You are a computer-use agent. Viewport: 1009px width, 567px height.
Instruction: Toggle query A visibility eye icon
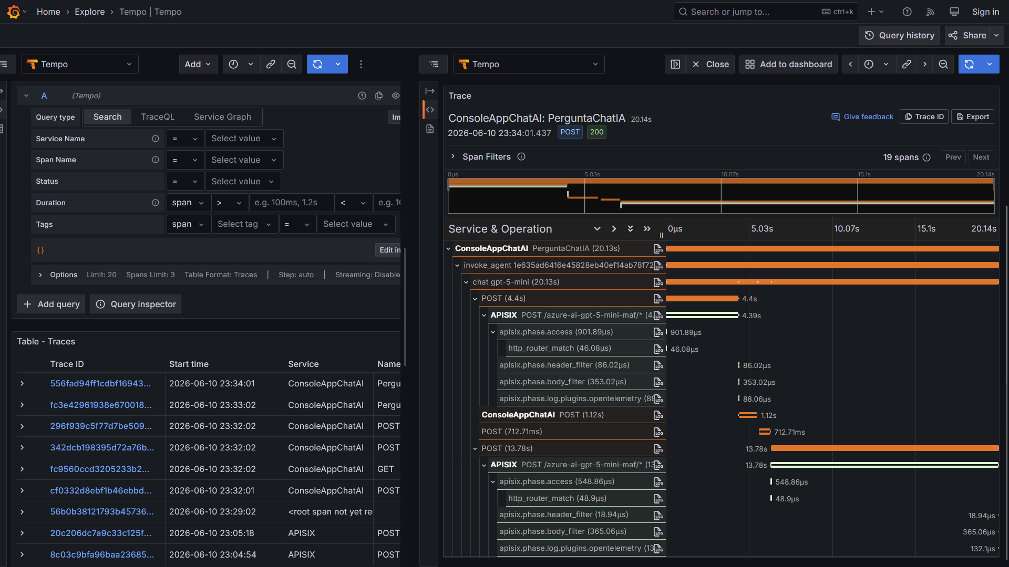[x=396, y=96]
